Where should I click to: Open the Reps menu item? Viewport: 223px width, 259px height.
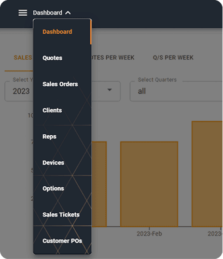coord(49,136)
